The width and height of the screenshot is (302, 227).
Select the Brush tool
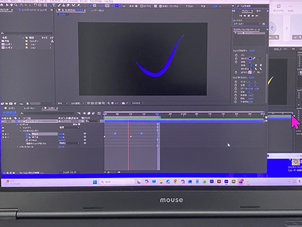point(60,5)
